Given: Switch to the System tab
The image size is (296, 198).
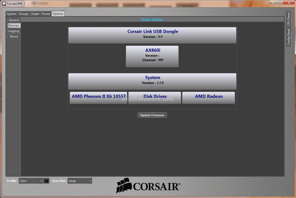Looking at the screenshot, I should 12,14.
